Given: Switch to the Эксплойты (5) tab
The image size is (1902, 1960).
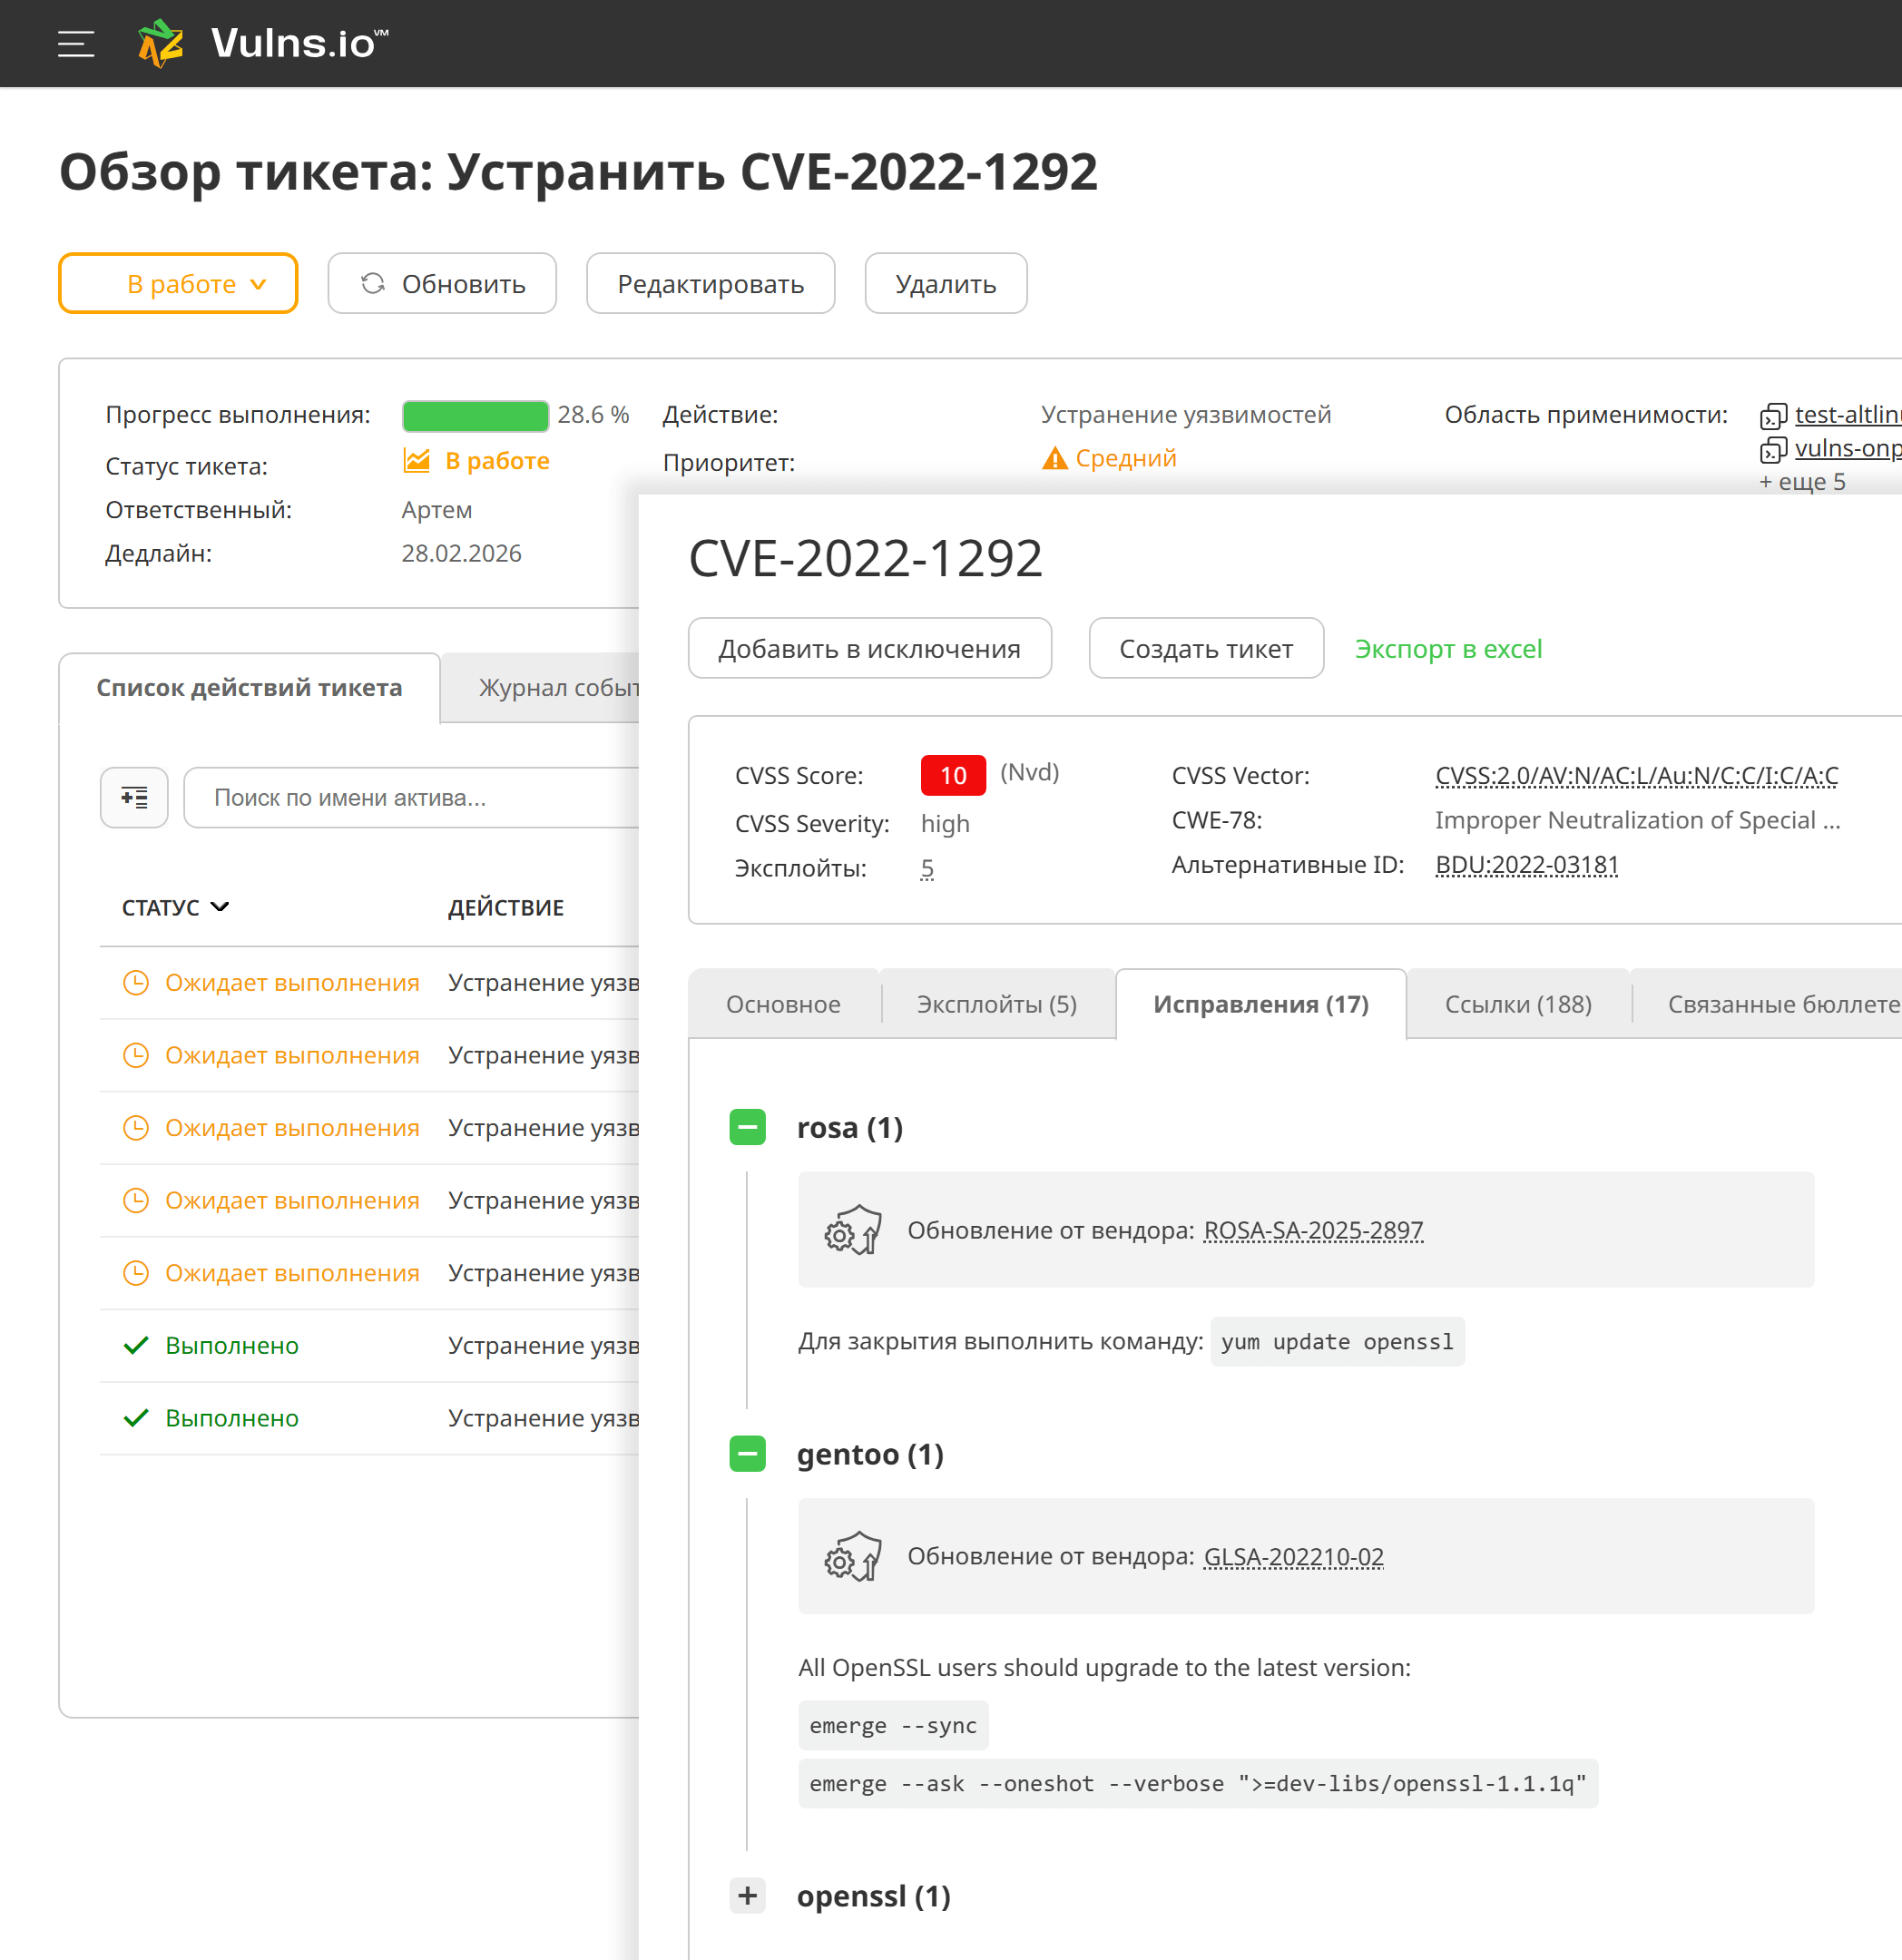Looking at the screenshot, I should point(996,1004).
